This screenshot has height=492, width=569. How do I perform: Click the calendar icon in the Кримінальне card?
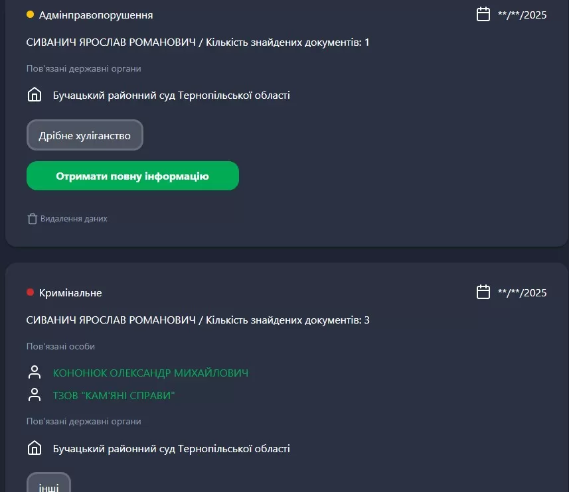click(x=483, y=292)
